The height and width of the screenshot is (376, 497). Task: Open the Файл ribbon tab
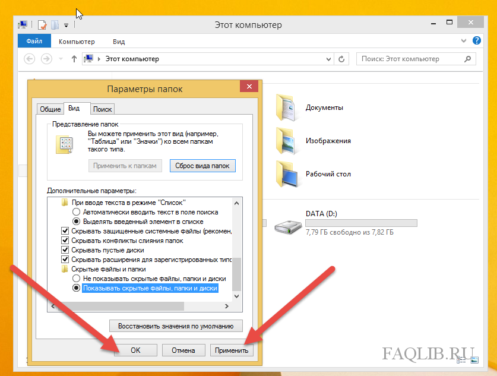coord(34,41)
